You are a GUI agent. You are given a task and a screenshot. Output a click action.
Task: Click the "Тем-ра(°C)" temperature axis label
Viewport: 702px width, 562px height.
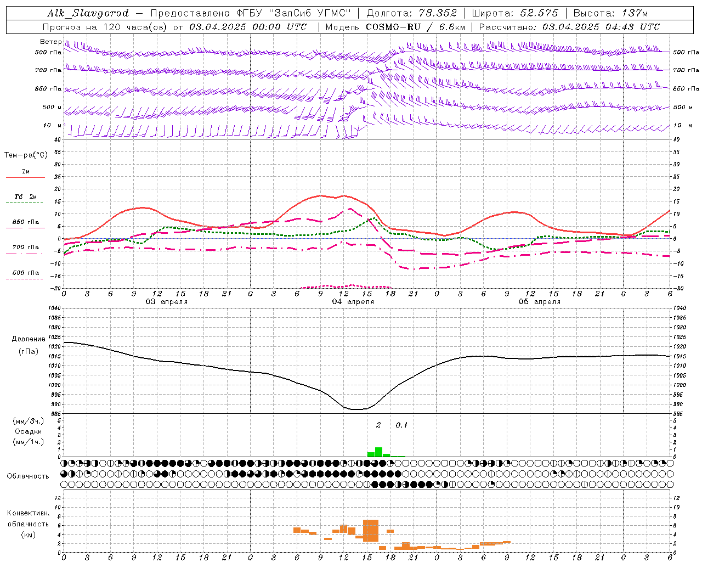tap(26, 155)
